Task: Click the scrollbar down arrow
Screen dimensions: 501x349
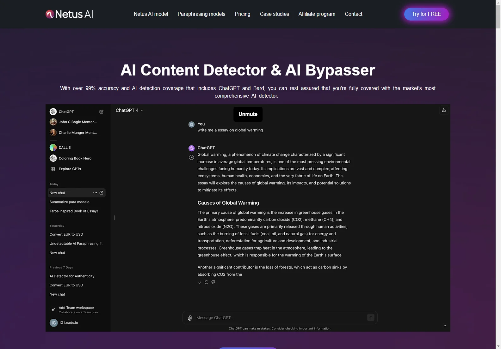Action: (498, 346)
